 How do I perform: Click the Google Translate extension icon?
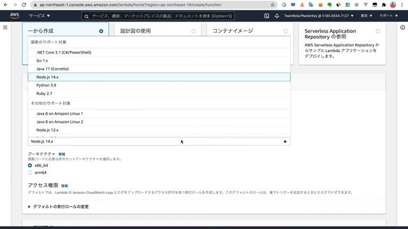tap(311, 4)
